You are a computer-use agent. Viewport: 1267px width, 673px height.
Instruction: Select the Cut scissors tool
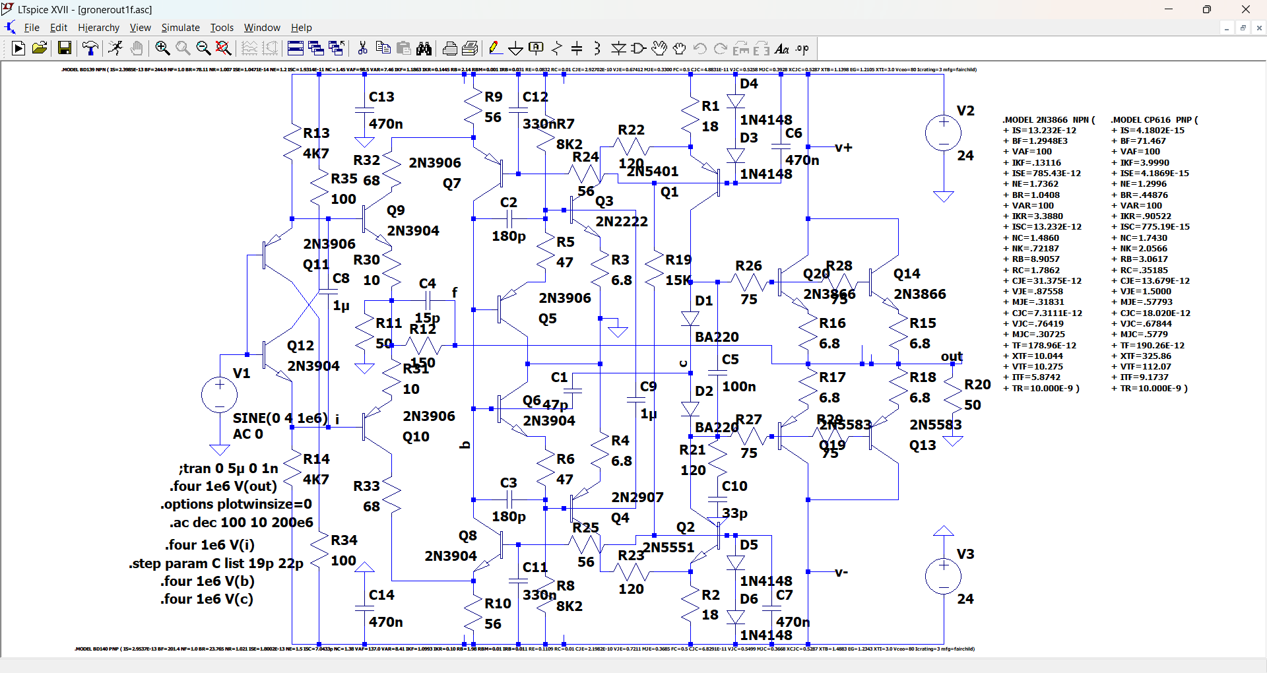362,48
